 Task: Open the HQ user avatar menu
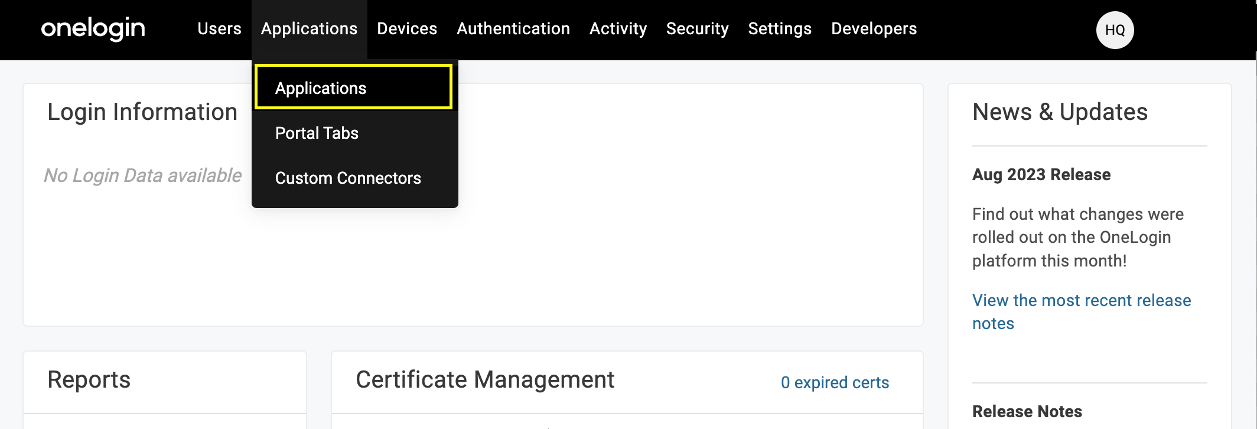click(x=1115, y=30)
